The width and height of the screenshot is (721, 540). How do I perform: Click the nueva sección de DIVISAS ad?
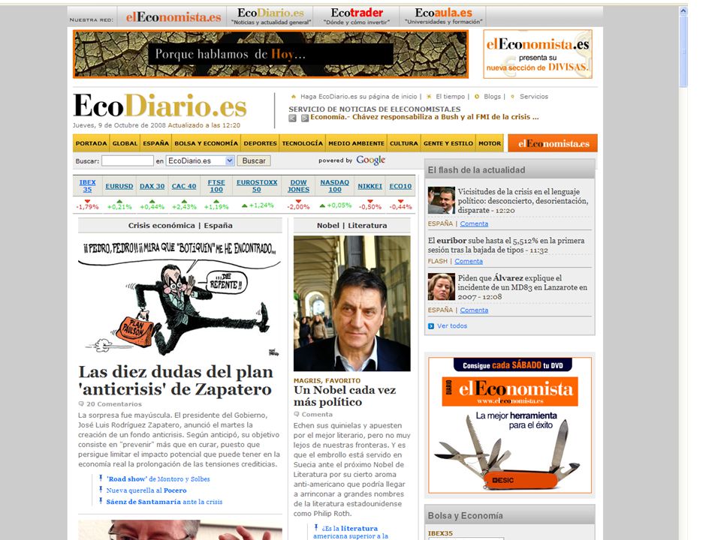538,54
